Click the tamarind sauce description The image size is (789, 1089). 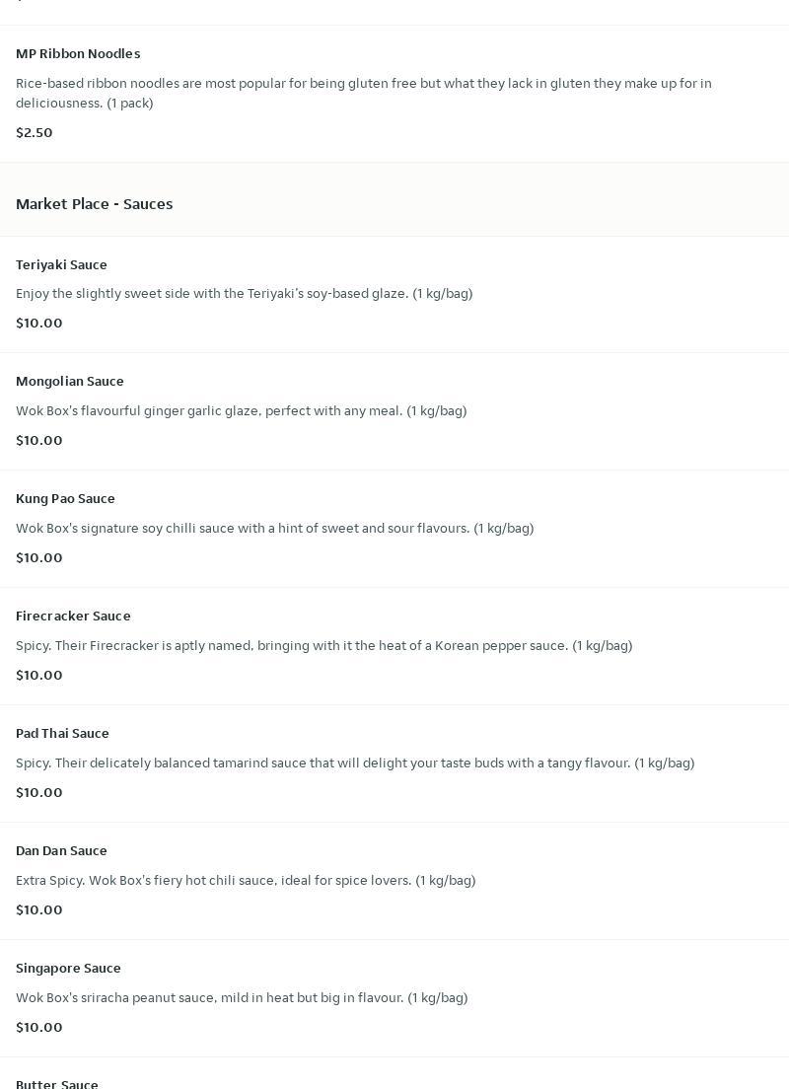tap(355, 763)
